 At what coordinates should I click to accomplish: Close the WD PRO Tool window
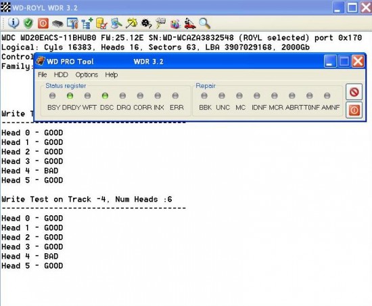point(358,62)
